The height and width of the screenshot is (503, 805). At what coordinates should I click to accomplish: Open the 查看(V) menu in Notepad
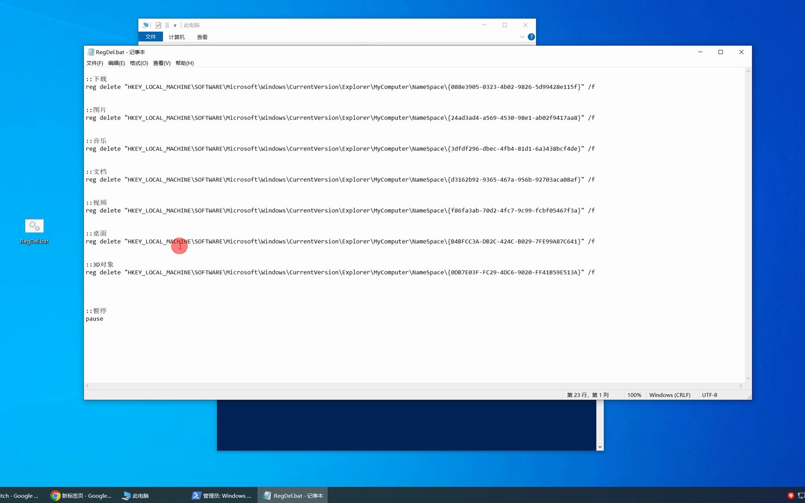[x=162, y=63]
